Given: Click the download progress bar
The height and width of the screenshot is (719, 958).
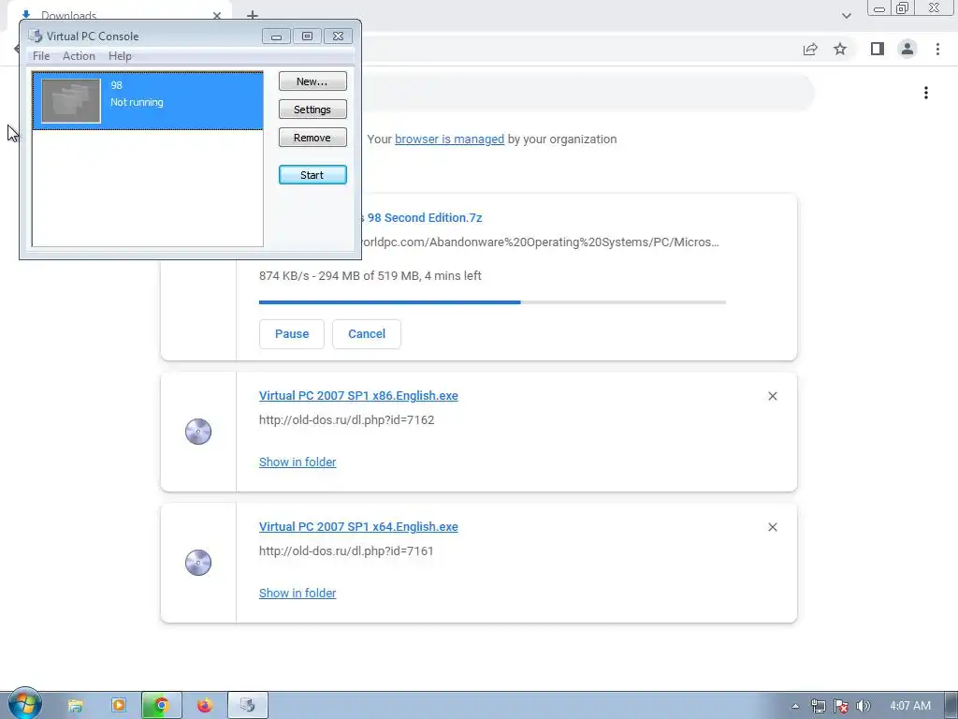Looking at the screenshot, I should (x=492, y=302).
